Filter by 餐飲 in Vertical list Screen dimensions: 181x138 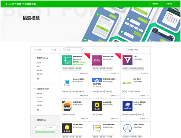(x=38, y=66)
